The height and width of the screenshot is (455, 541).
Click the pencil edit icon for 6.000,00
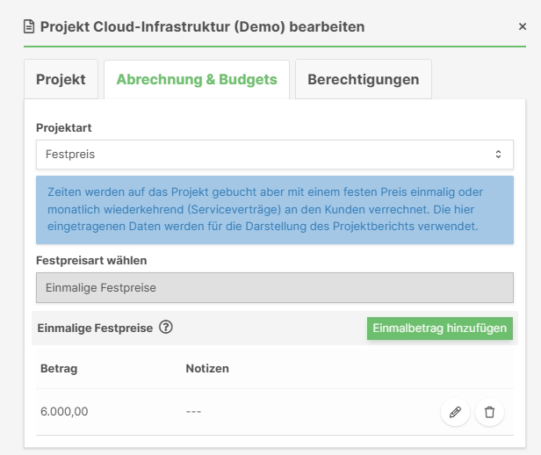click(455, 412)
